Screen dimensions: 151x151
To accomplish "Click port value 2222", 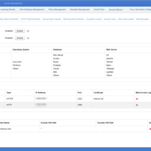I will click(80, 99).
